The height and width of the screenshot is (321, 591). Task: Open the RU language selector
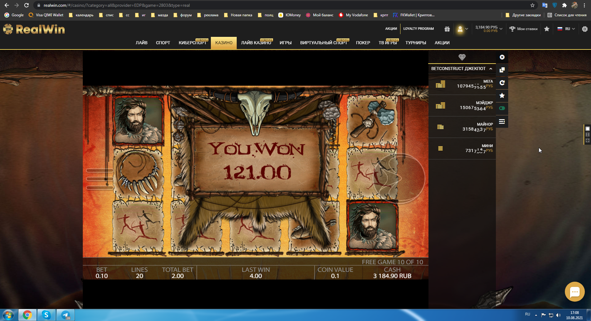[x=566, y=29]
